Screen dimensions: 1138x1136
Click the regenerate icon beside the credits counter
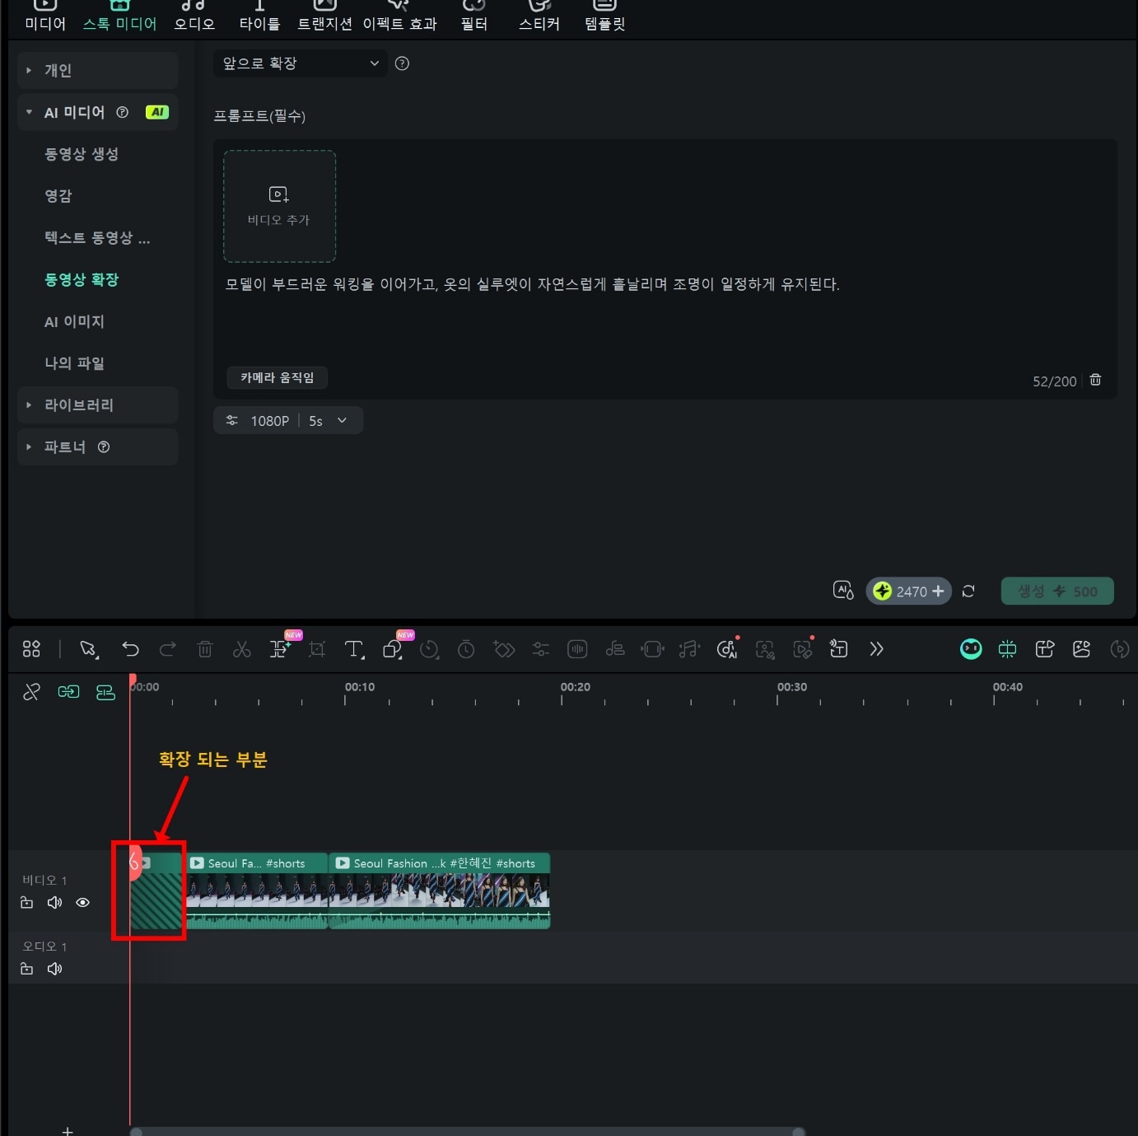click(968, 591)
